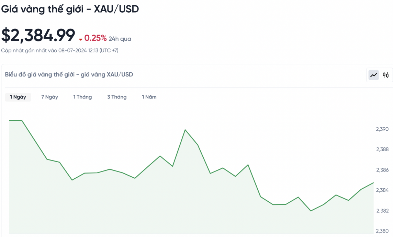
Task: Click the $2,384.99 gold price
Action: pyautogui.click(x=38, y=35)
